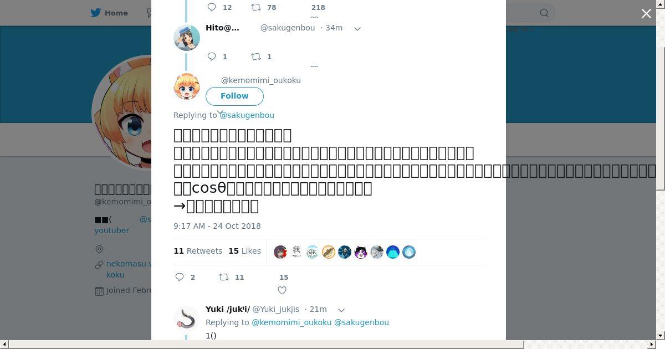
Task: Open Hito's profile avatar
Action: (x=187, y=38)
